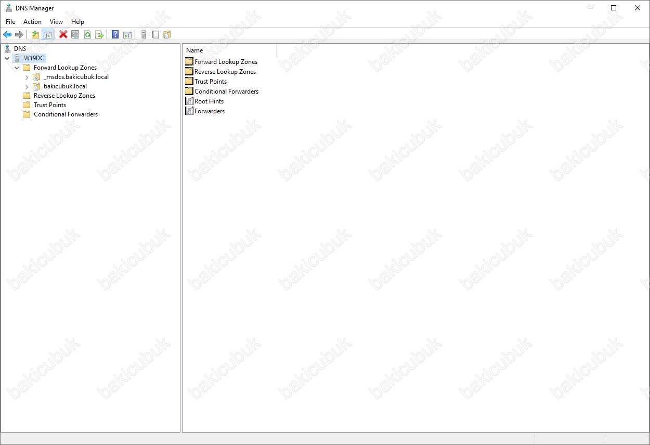Select Forward Lookup Zones in the right pane
This screenshot has width=650, height=445.
(226, 62)
